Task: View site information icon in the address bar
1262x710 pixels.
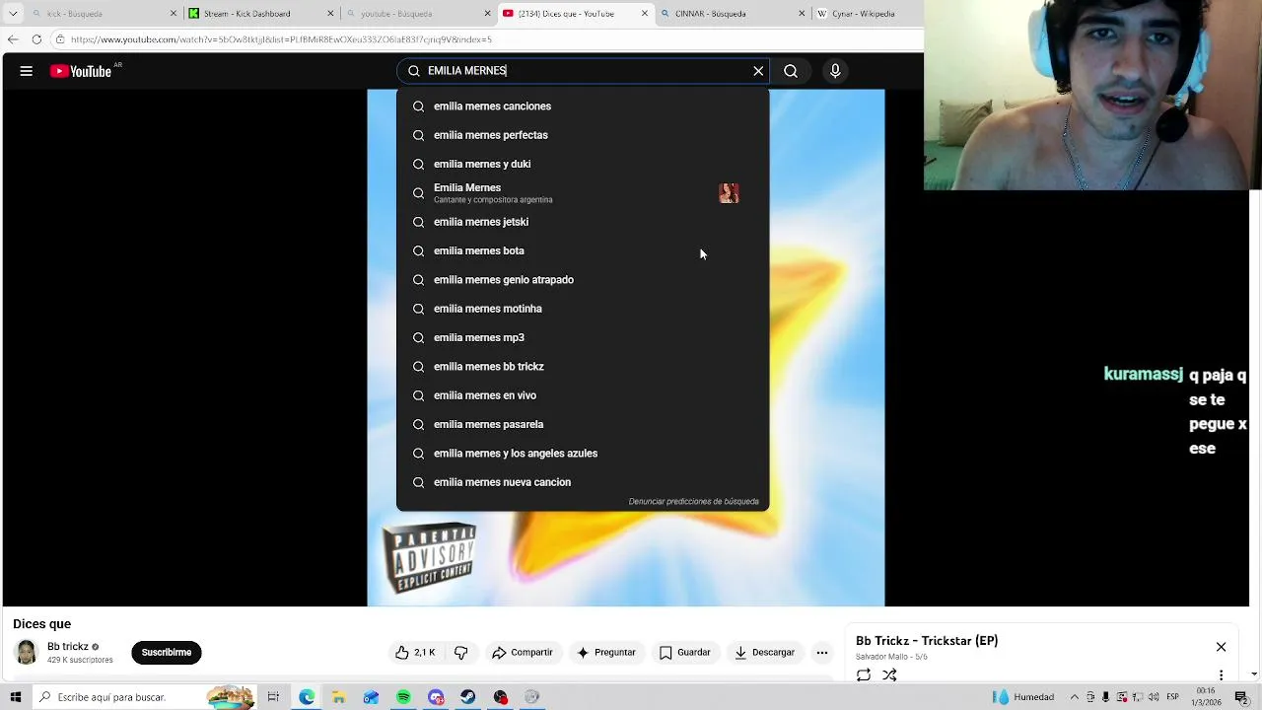Action: (60, 39)
